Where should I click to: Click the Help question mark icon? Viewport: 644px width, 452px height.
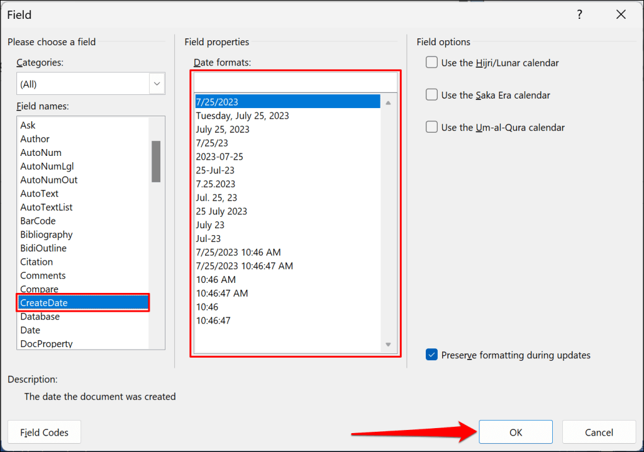pyautogui.click(x=579, y=14)
